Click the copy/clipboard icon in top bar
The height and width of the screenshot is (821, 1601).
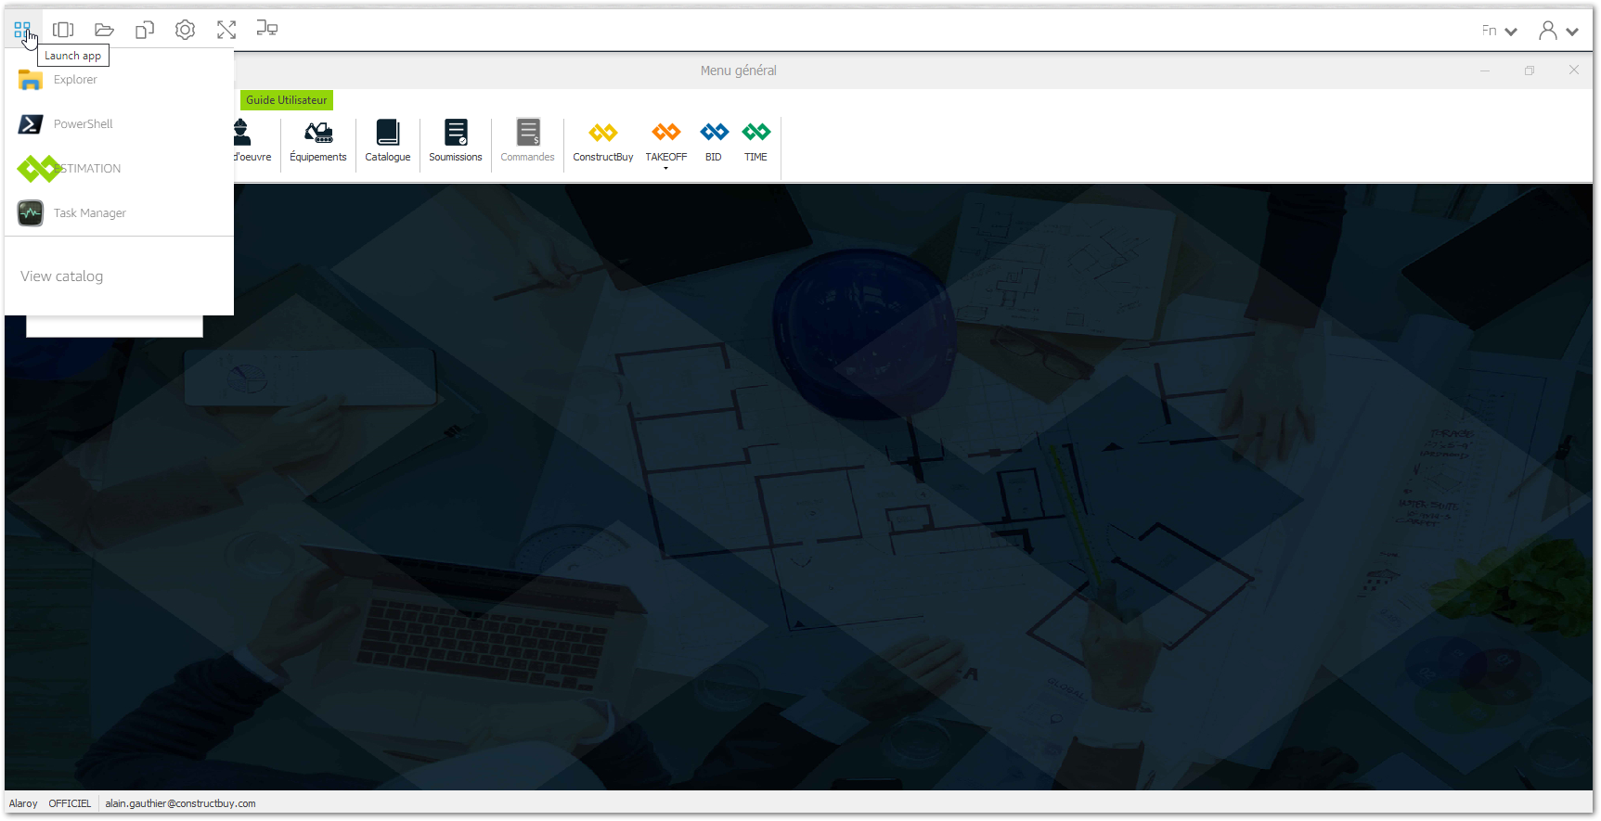tap(145, 30)
